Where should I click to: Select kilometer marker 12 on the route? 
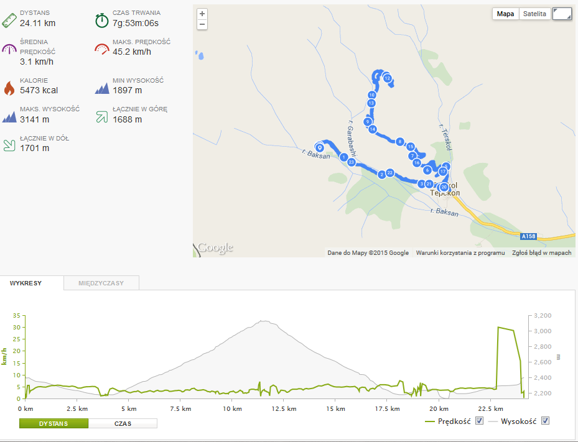click(387, 78)
